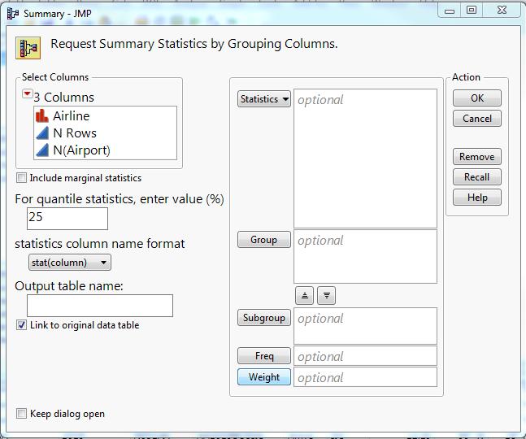Click the Recall button
The width and height of the screenshot is (526, 439).
click(x=476, y=177)
